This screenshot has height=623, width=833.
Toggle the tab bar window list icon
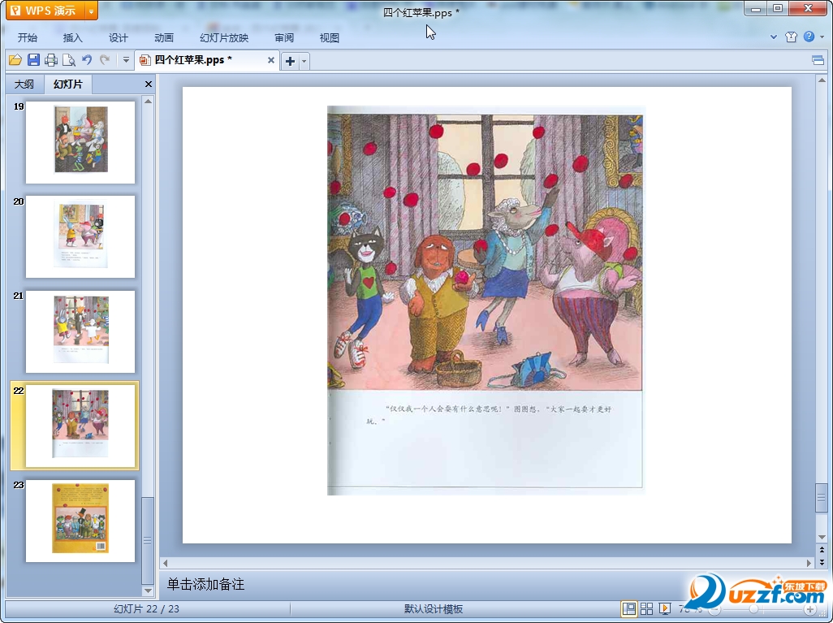point(818,60)
